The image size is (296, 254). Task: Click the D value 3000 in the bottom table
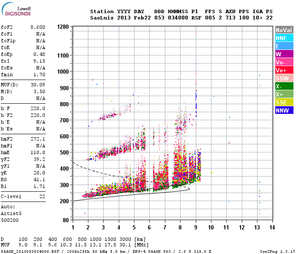pyautogui.click(x=125, y=239)
